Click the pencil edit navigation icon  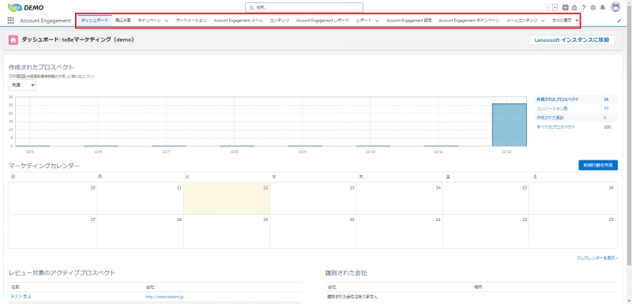[619, 21]
